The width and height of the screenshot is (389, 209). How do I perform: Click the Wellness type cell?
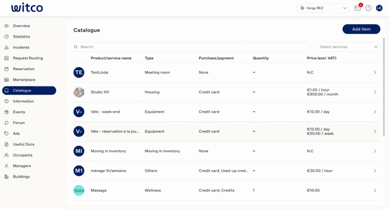point(153,190)
